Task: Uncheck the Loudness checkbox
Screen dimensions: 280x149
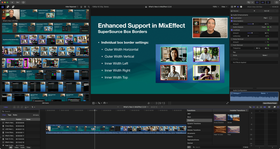Action: click(232, 30)
